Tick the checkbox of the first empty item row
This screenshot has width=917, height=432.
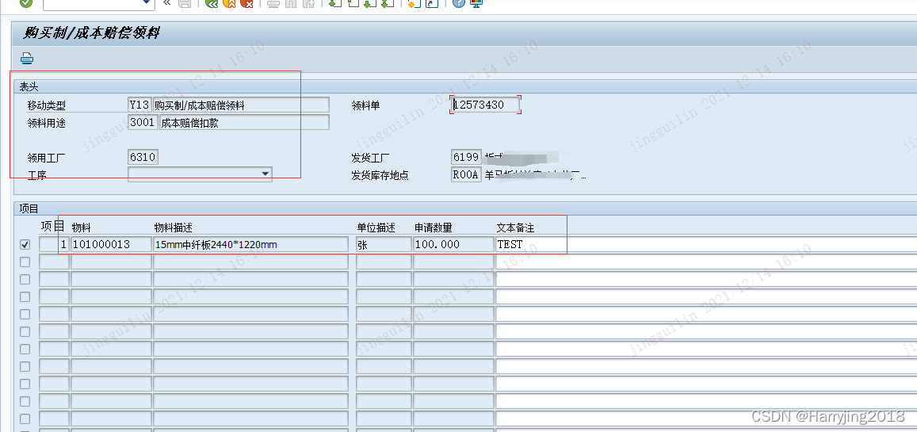coord(25,262)
